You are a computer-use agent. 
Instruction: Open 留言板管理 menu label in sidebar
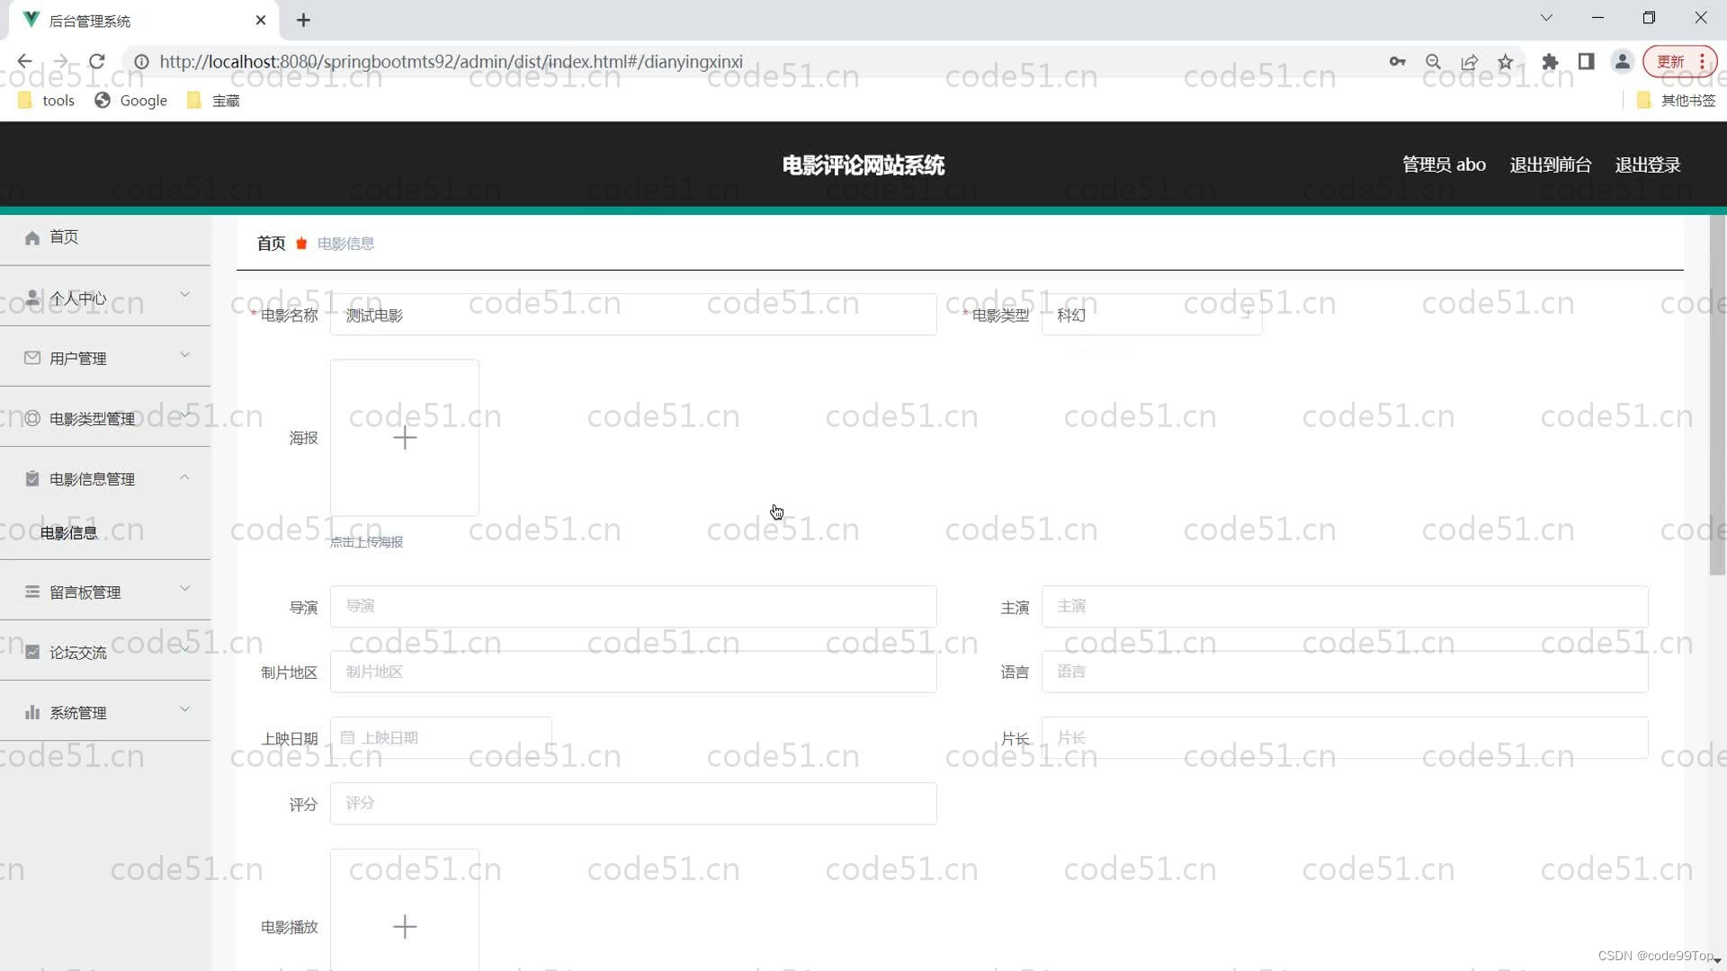click(85, 592)
